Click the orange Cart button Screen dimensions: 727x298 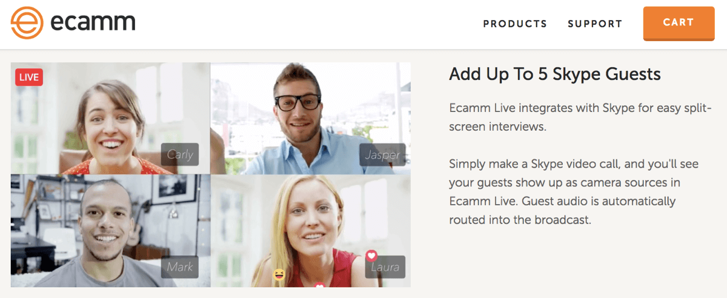pyautogui.click(x=679, y=23)
